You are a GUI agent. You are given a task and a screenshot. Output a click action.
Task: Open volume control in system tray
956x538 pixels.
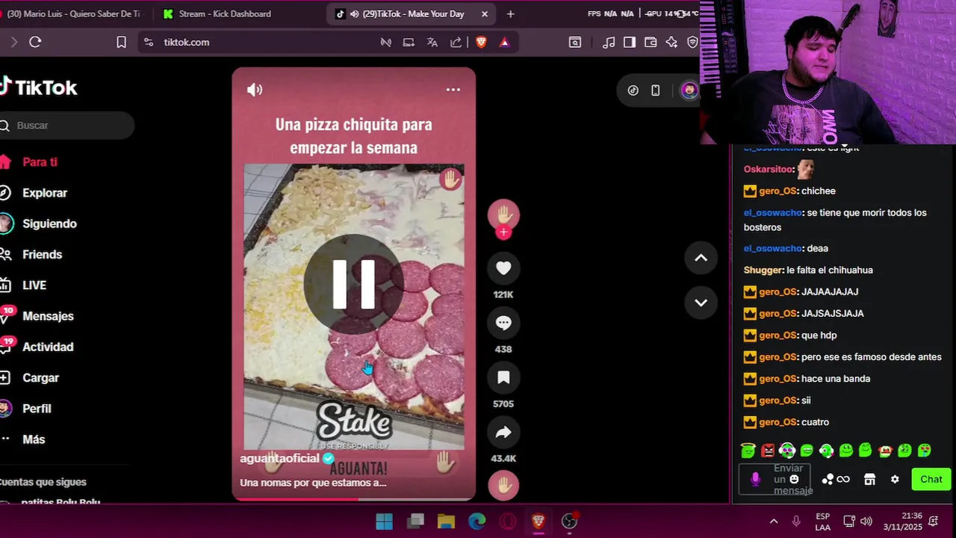coord(866,521)
